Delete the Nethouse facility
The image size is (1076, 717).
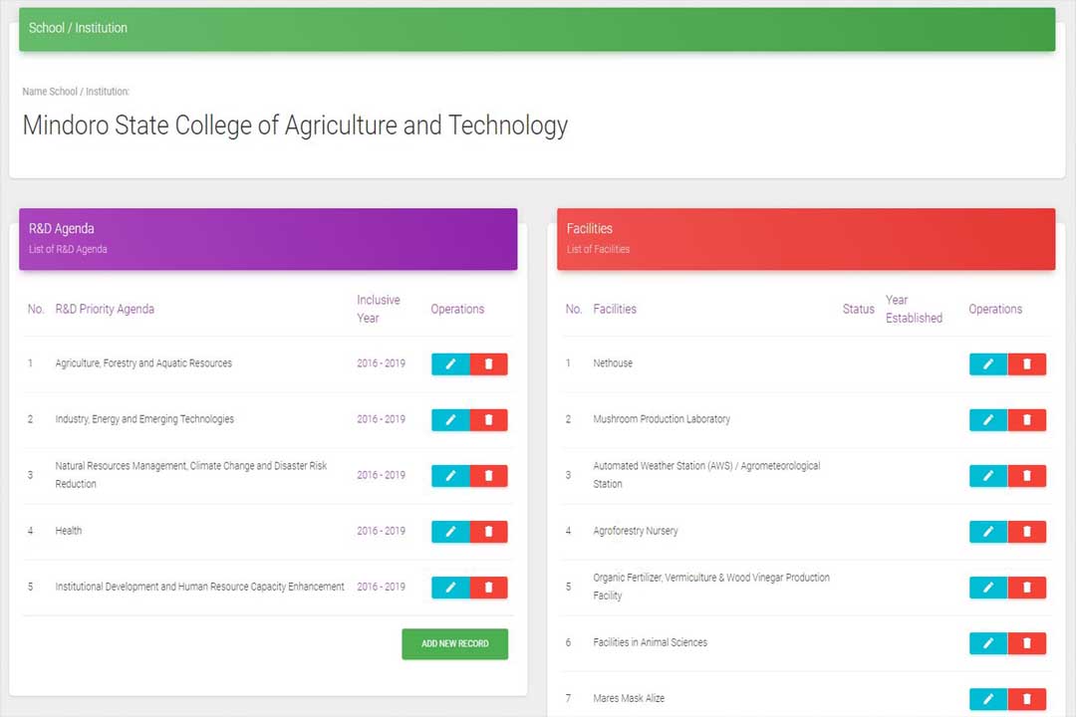click(x=1026, y=364)
